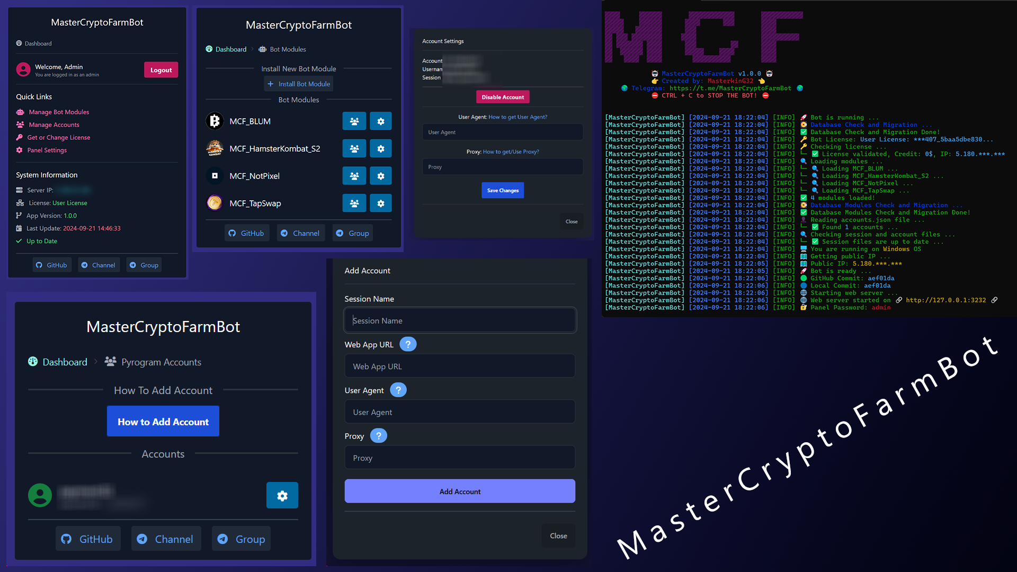
Task: Open settings gear for MCF_HamsterKombat_S2
Action: (x=380, y=149)
